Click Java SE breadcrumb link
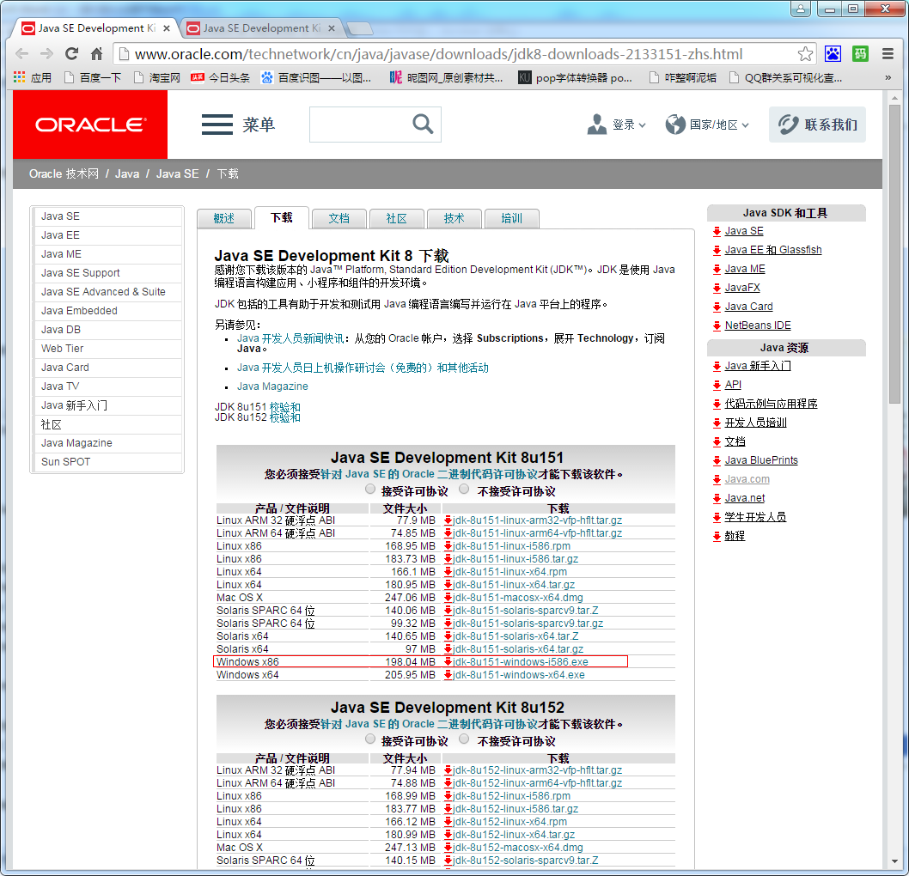Viewport: 909px width, 876px height. [x=177, y=173]
